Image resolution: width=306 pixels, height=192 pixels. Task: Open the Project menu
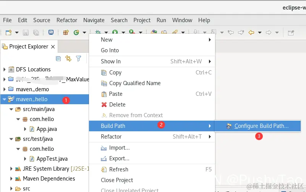142,20
